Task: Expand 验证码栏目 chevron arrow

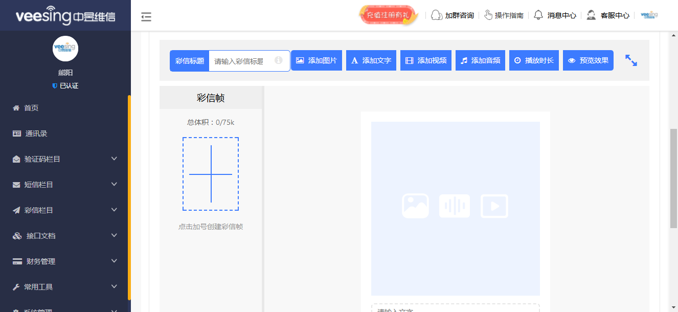Action: (x=115, y=159)
